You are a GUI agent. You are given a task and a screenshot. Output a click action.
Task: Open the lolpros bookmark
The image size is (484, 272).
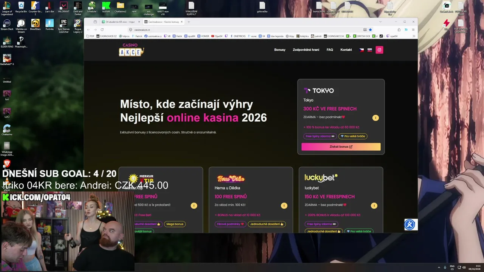pyautogui.click(x=124, y=36)
